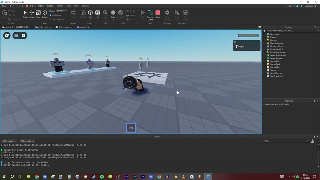This screenshot has height=180, width=320.
Task: Open Photoshop from the taskbar
Action: pyautogui.click(x=134, y=177)
